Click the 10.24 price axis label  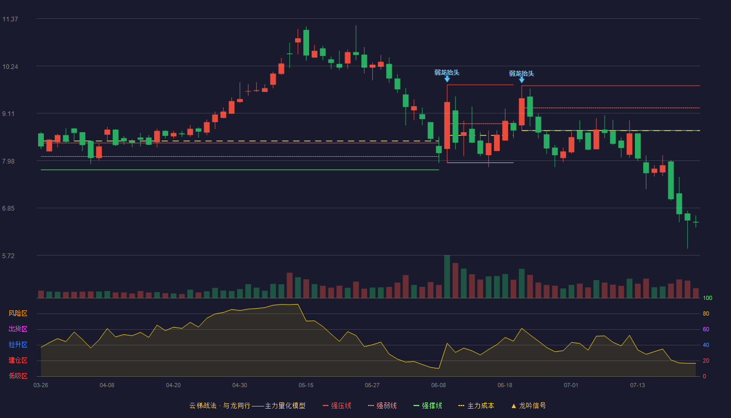(10, 67)
